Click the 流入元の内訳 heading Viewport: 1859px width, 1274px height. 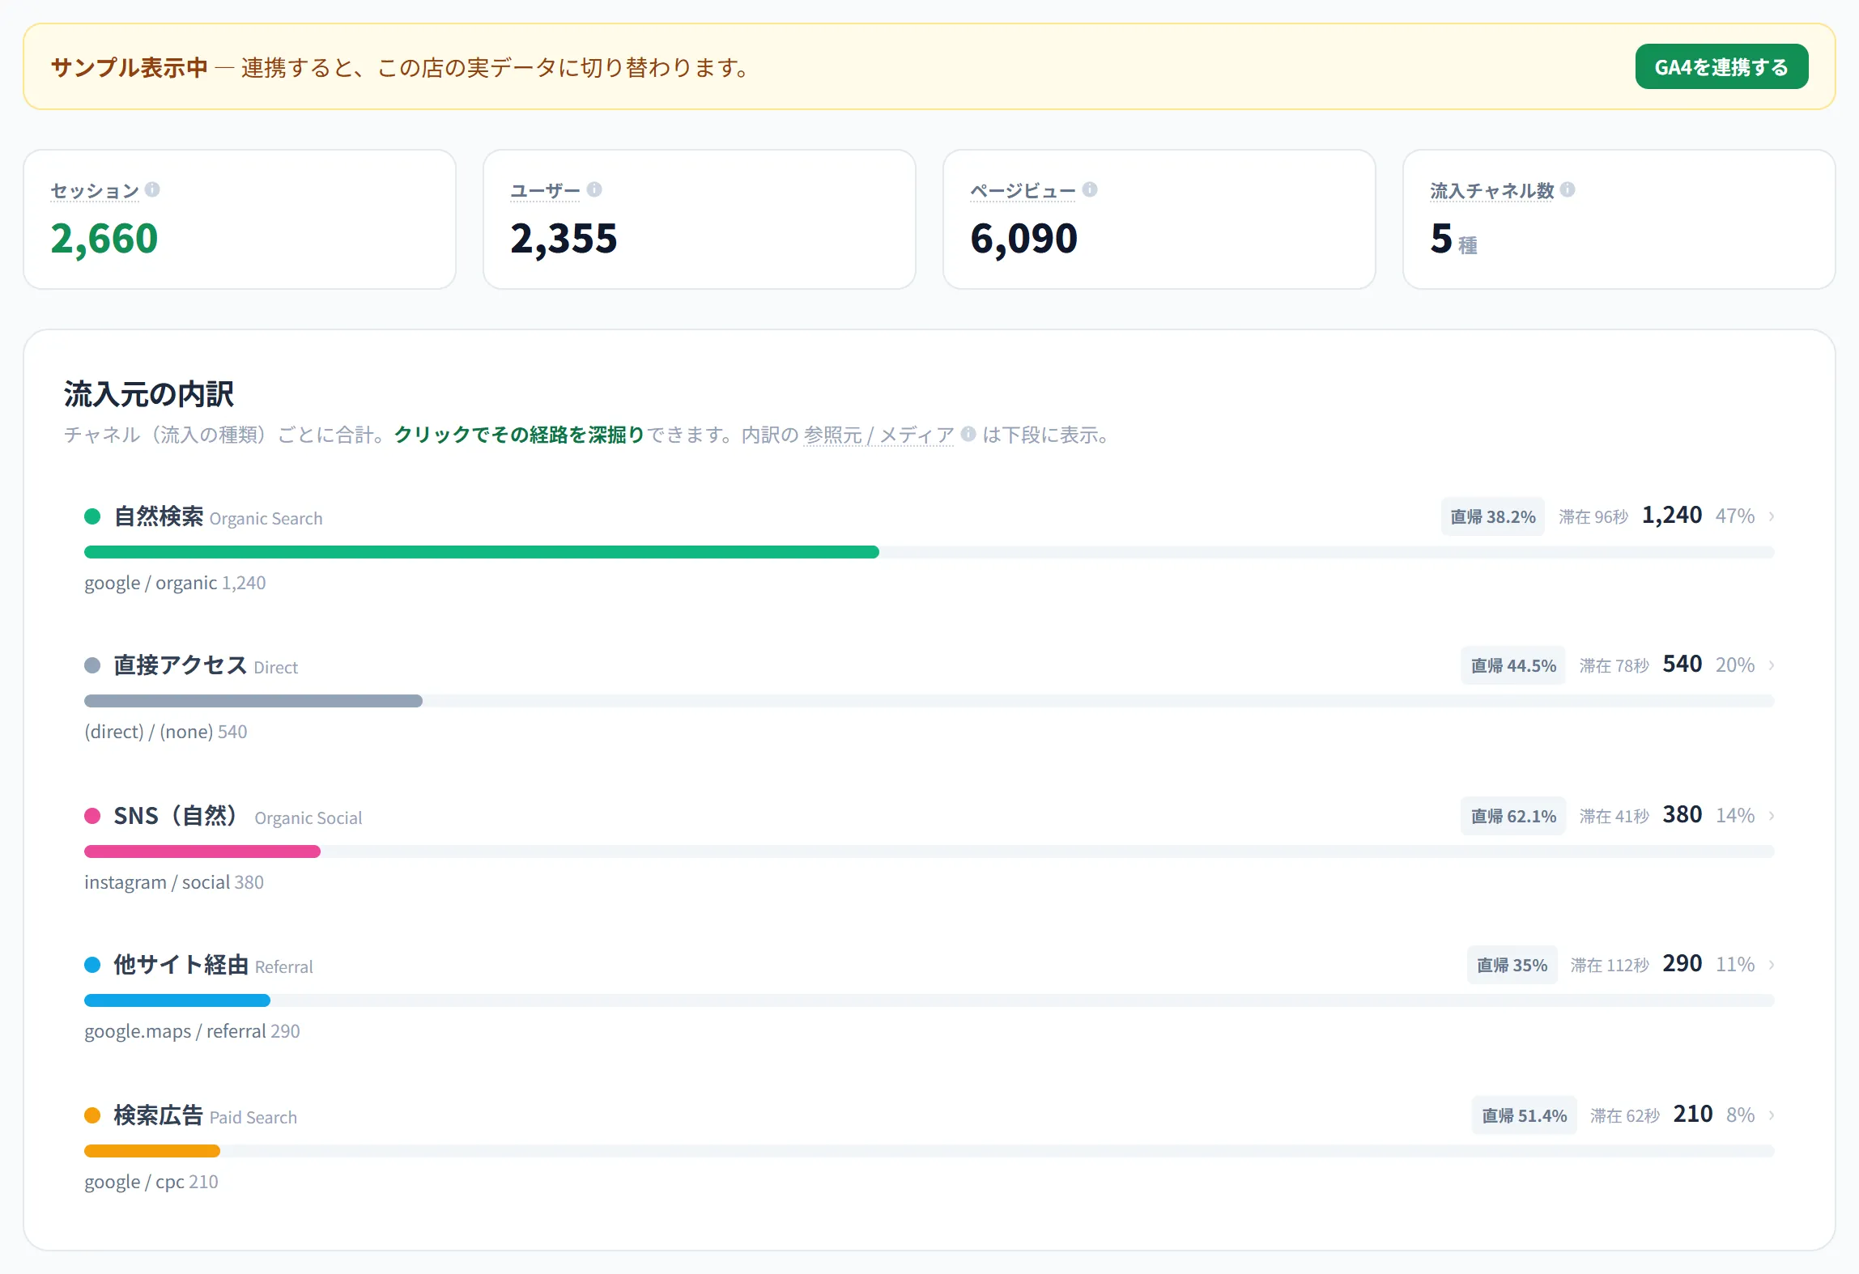point(149,394)
